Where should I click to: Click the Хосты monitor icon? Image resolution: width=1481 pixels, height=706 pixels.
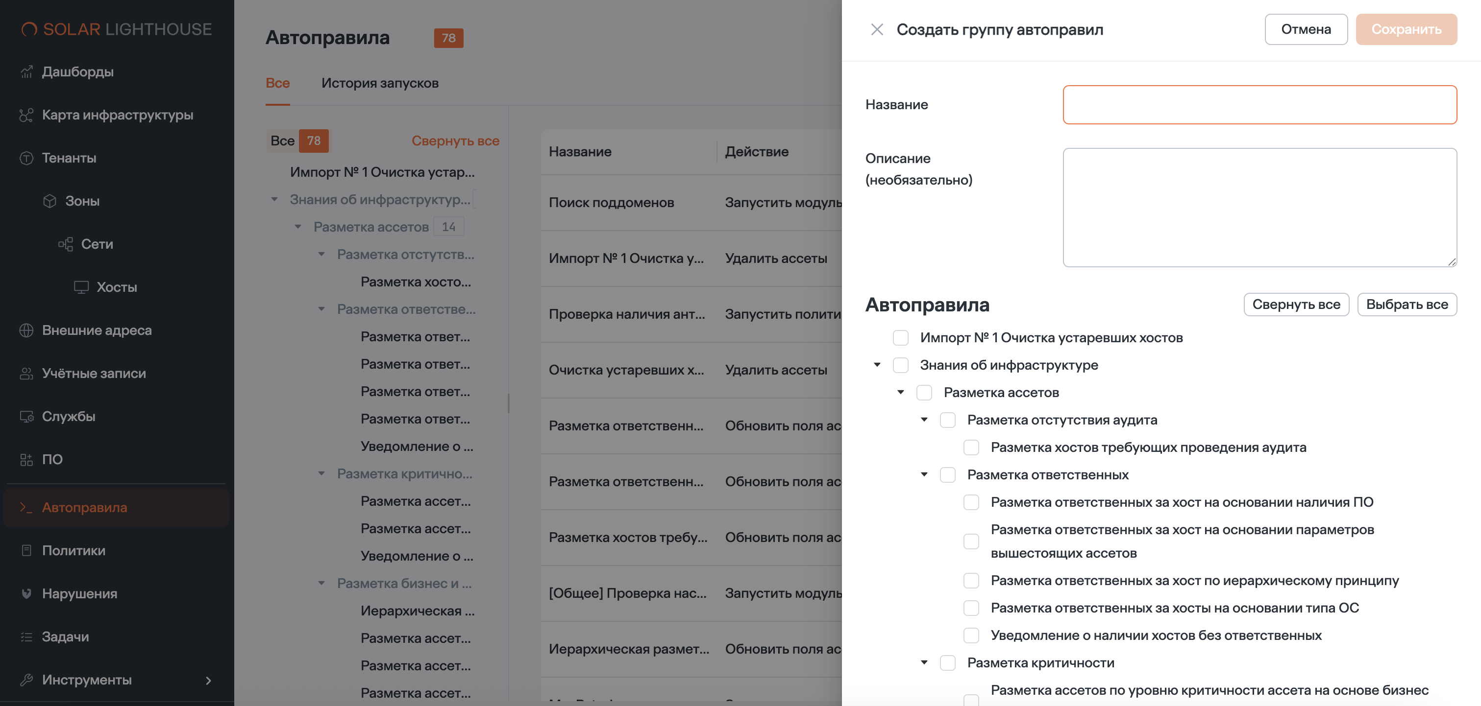[x=81, y=287]
